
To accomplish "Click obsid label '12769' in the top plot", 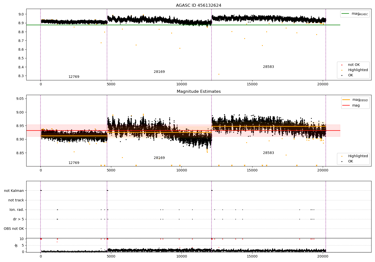I will pos(74,77).
